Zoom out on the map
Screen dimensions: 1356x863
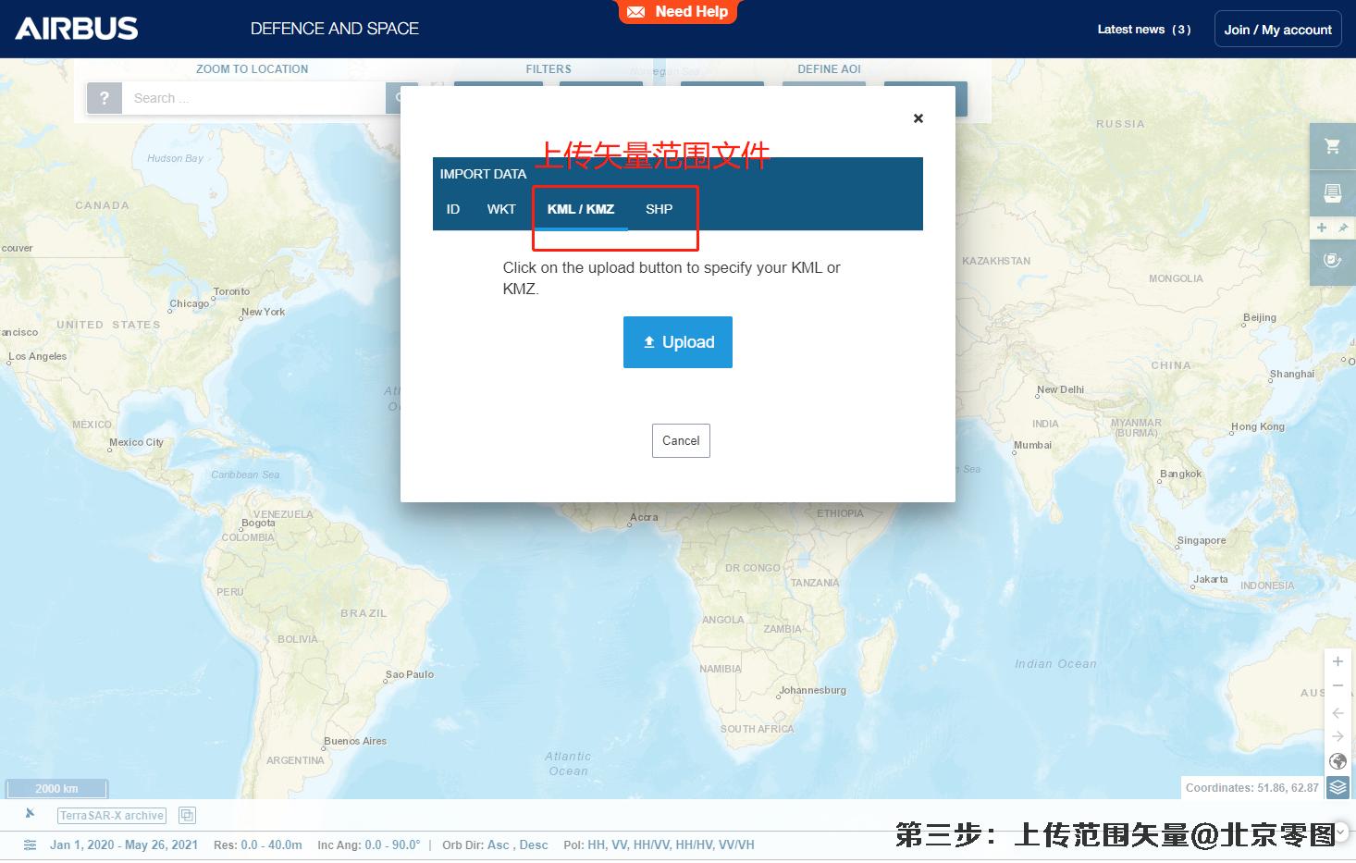1338,686
